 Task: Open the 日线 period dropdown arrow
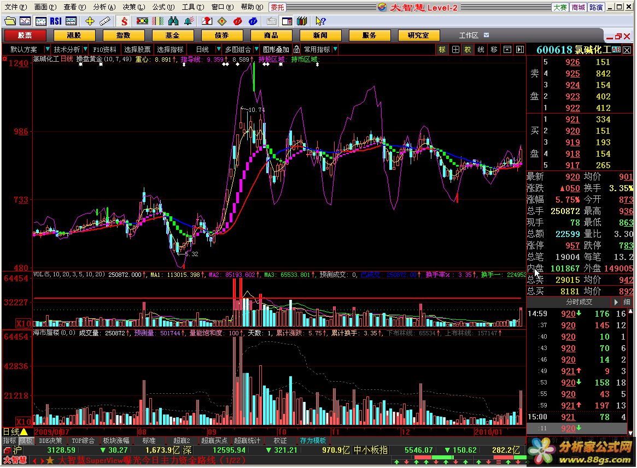[x=218, y=49]
